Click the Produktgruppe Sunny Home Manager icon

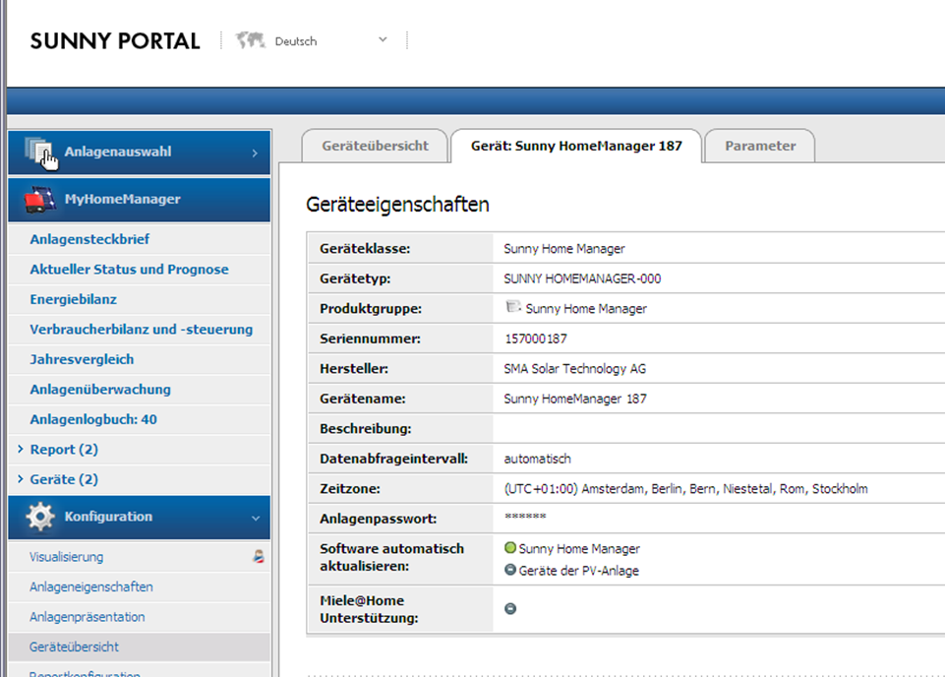(x=512, y=307)
